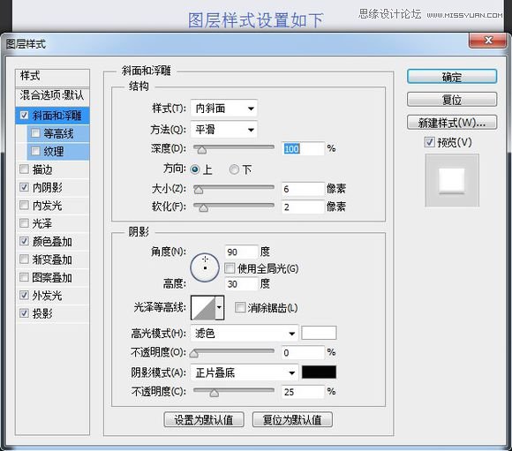Toggle the 内阴影 checkbox
This screenshot has height=451, width=512.
coord(24,187)
